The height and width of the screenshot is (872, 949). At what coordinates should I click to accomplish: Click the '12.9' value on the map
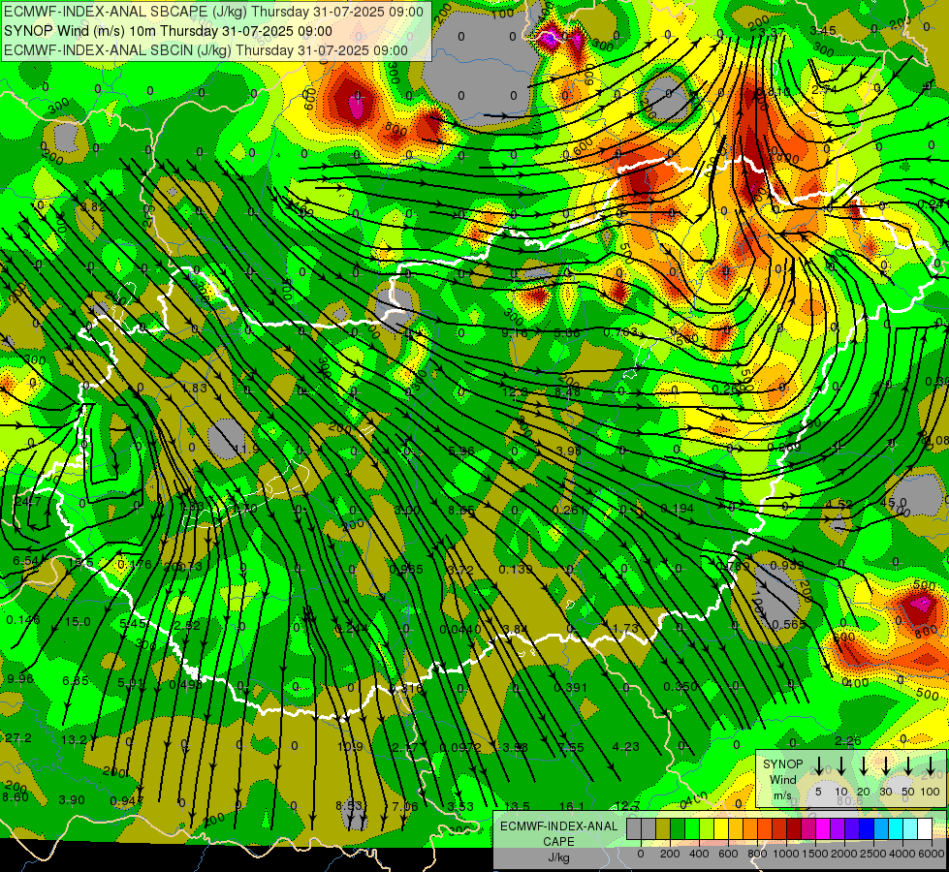pyautogui.click(x=515, y=392)
